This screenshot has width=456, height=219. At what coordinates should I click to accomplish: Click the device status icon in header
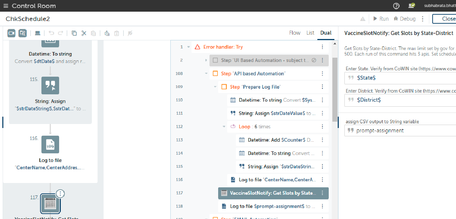[412, 6]
